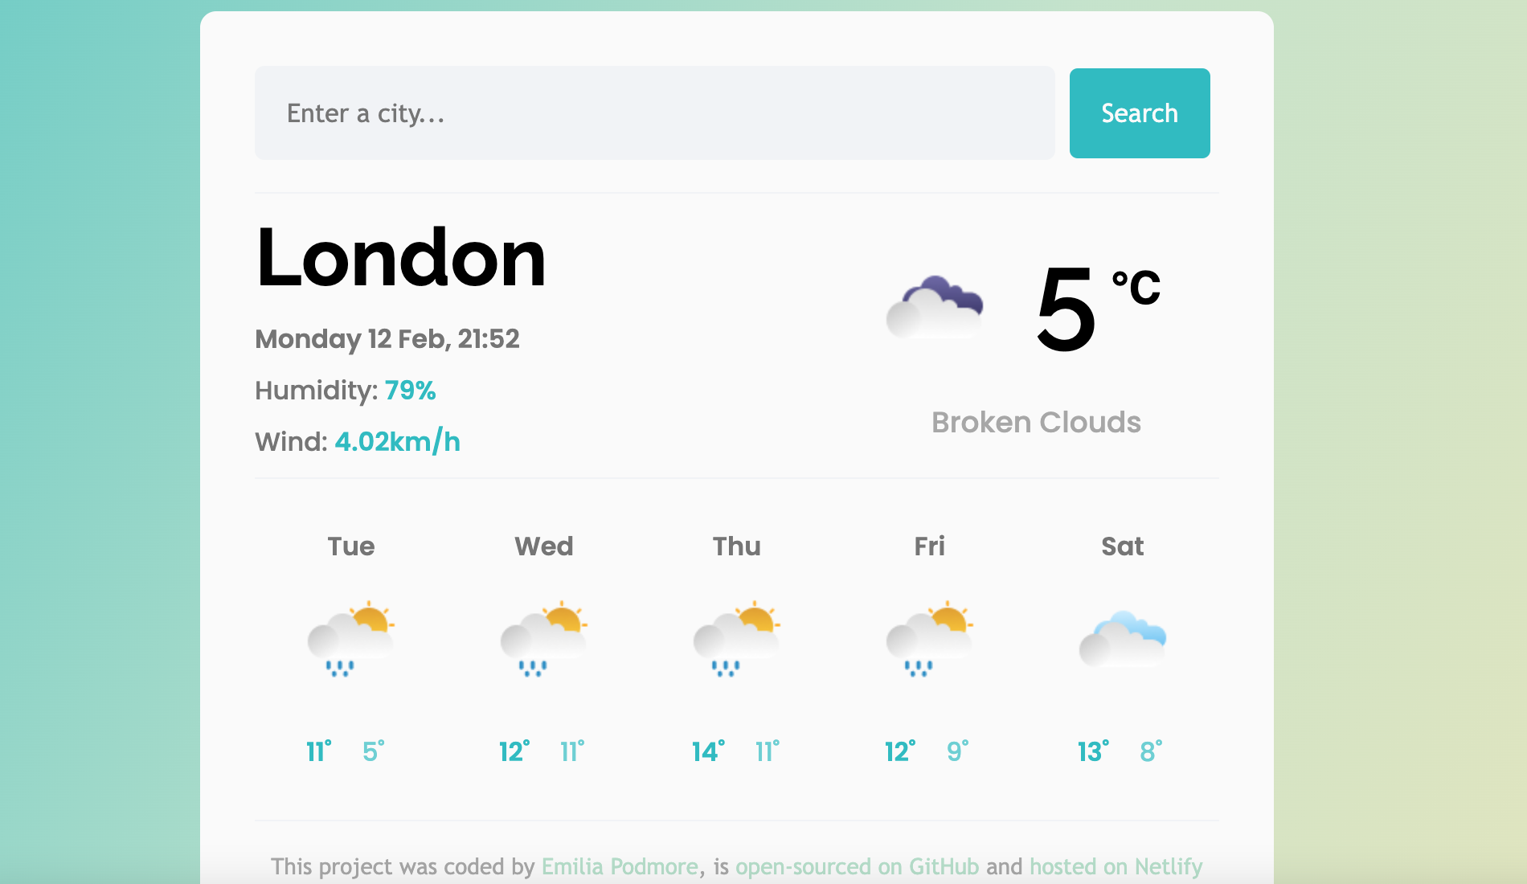The image size is (1527, 884).
Task: Select the Thu day label
Action: coord(737,546)
